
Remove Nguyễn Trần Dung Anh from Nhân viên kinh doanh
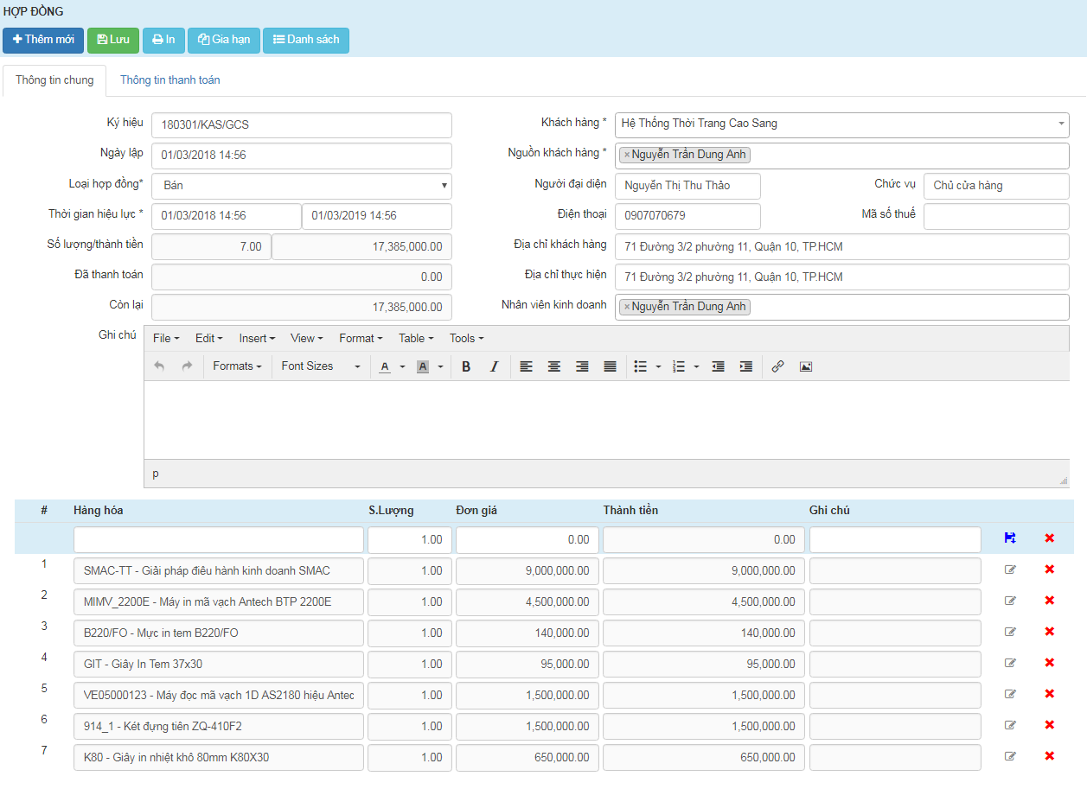click(x=627, y=307)
